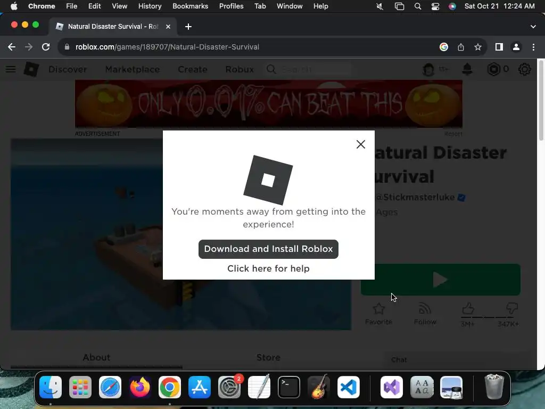Click the lock icon for site info

click(67, 47)
